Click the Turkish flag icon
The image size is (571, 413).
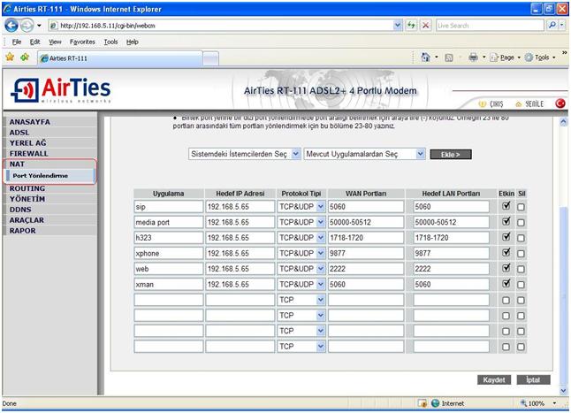(x=560, y=103)
